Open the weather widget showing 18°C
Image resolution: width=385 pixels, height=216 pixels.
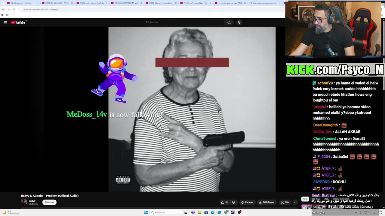[11, 212]
